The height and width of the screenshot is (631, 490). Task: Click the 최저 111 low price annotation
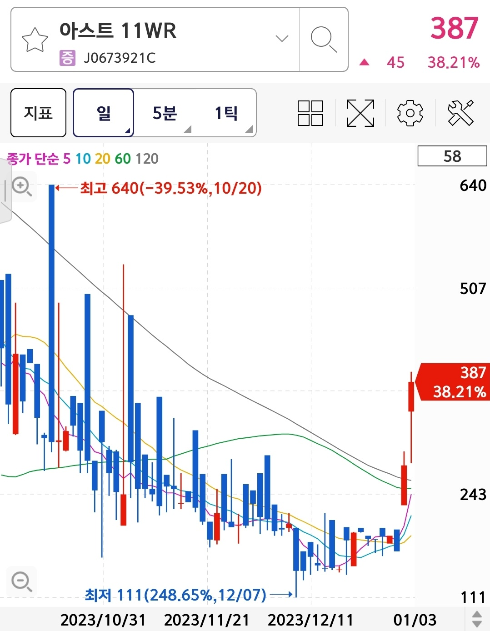pyautogui.click(x=175, y=595)
